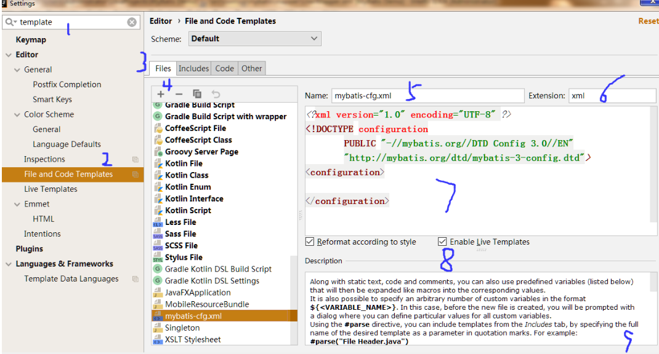Select Template Data Languages setting
The width and height of the screenshot is (659, 354).
pos(71,279)
